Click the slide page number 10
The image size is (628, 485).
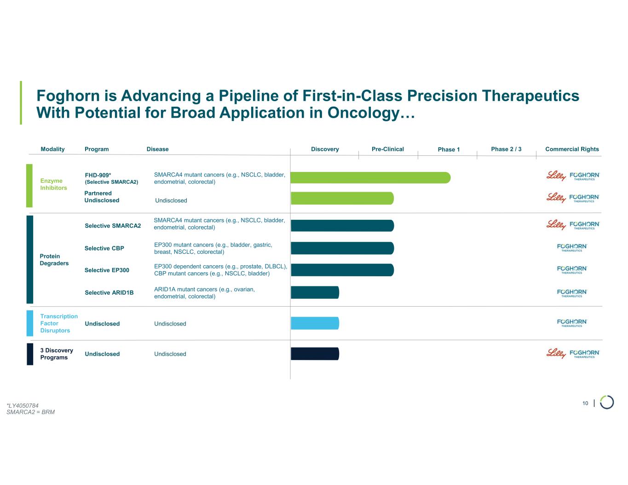(585, 403)
